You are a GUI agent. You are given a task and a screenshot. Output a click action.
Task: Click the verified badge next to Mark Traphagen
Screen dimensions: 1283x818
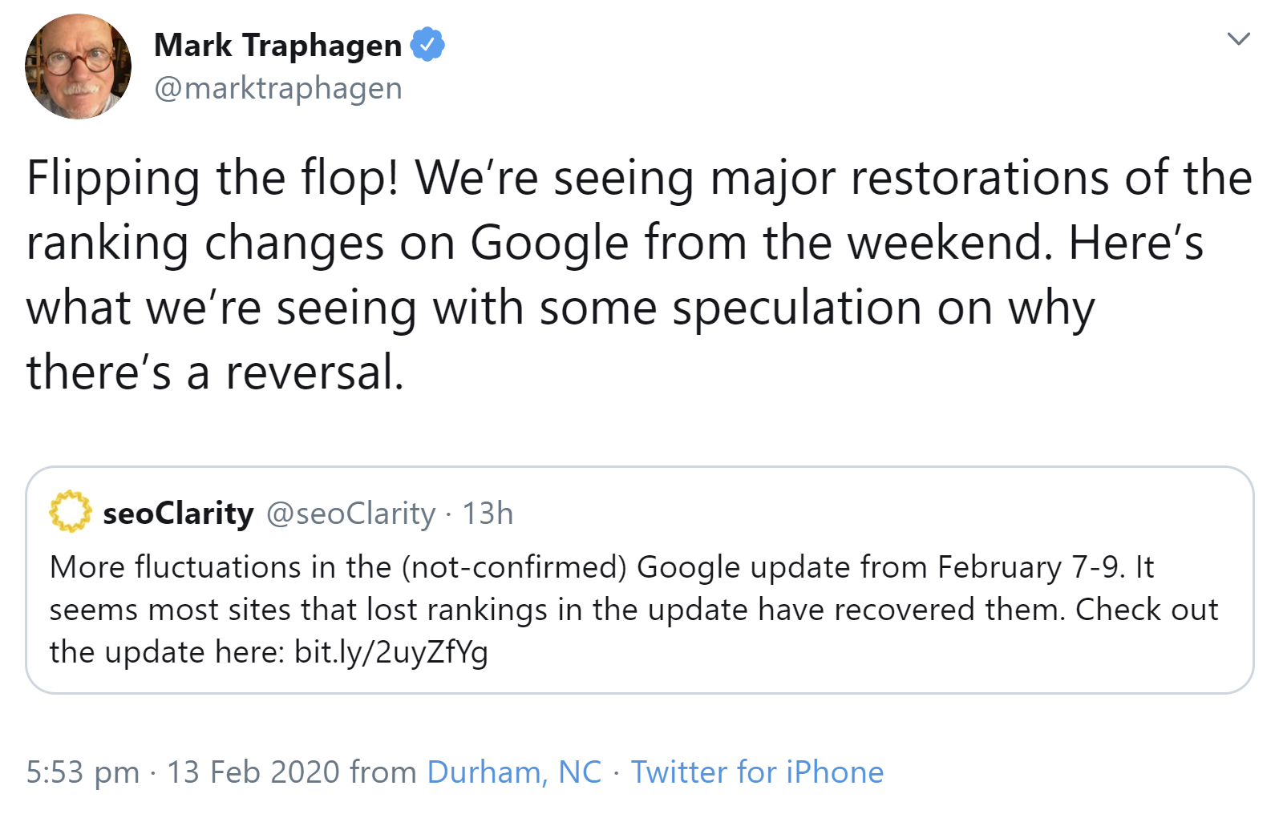click(426, 45)
